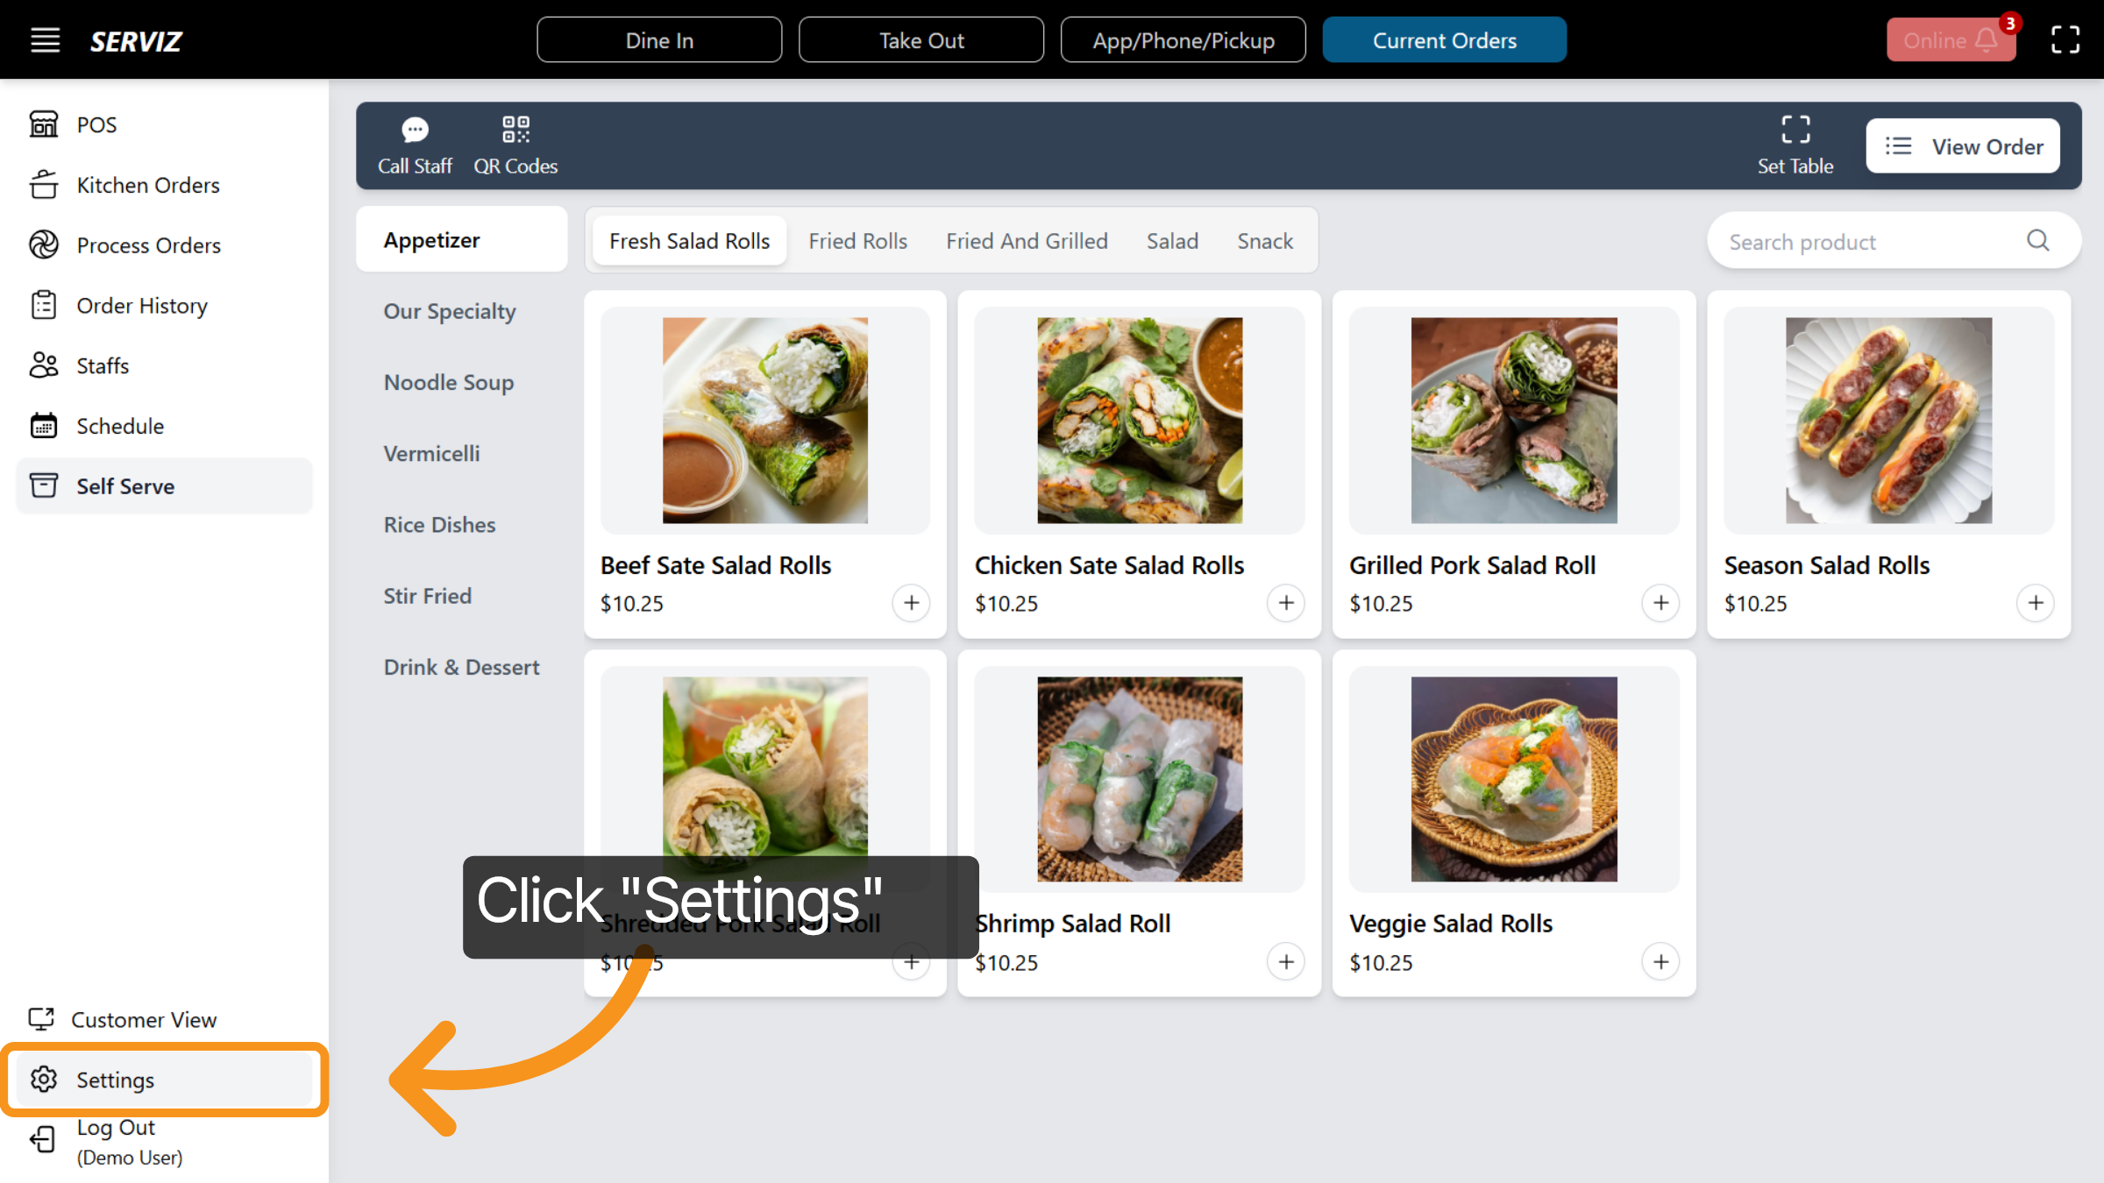Click the Set Table icon
The image size is (2104, 1183).
point(1795,129)
